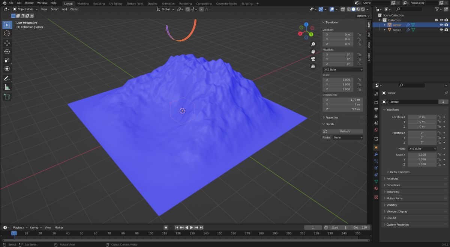Screen dimensions: 450x247
Task: Expand the Custom Properties panel
Action: click(x=415, y=225)
